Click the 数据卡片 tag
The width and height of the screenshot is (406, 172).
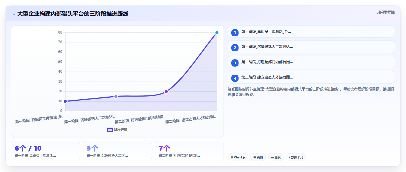pyautogui.click(x=296, y=157)
